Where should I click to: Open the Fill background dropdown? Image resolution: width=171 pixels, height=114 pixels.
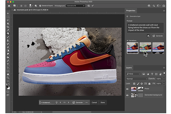click(75, 6)
